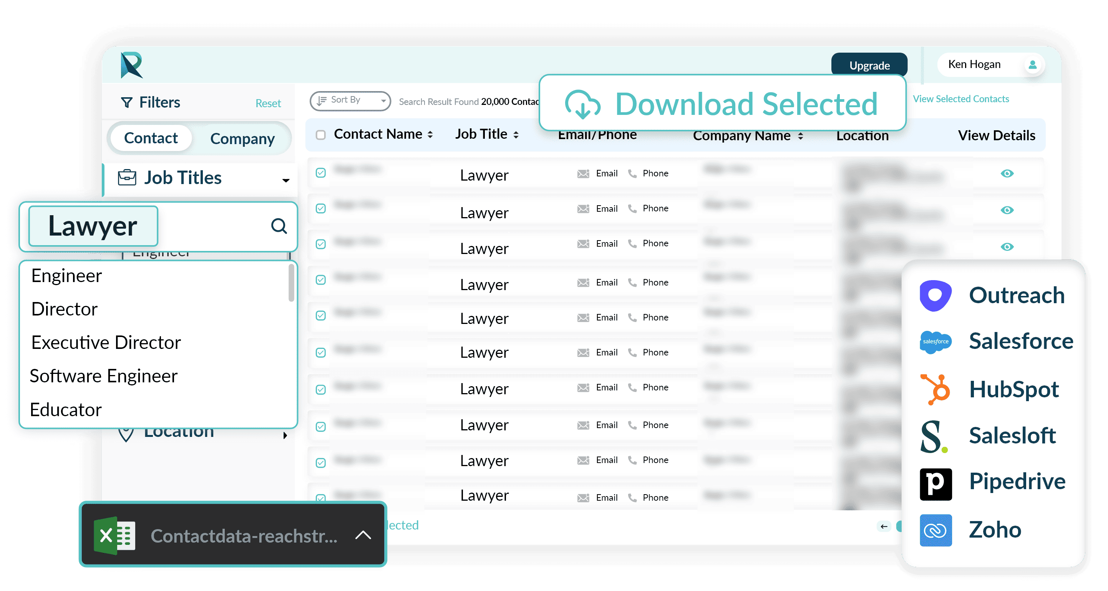Switch to the Contact tab
1108x591 pixels.
click(x=151, y=138)
